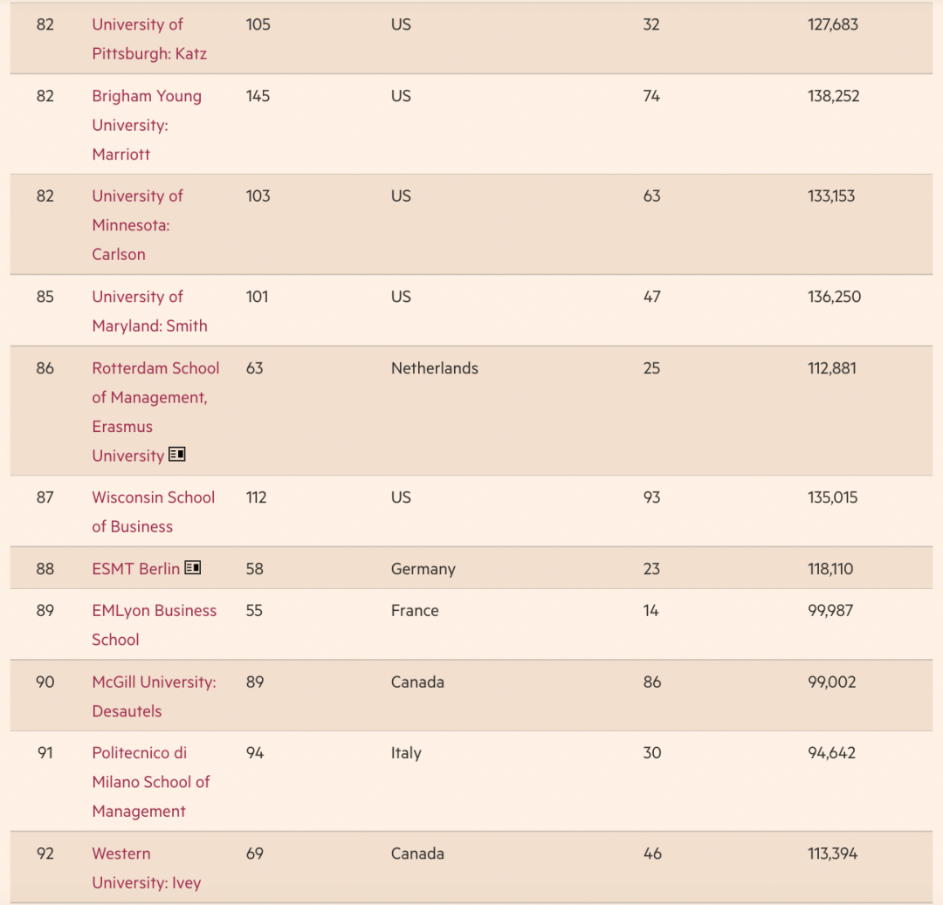Open University of Maryland: Smith link
Image resolution: width=943 pixels, height=905 pixels.
pyautogui.click(x=150, y=312)
